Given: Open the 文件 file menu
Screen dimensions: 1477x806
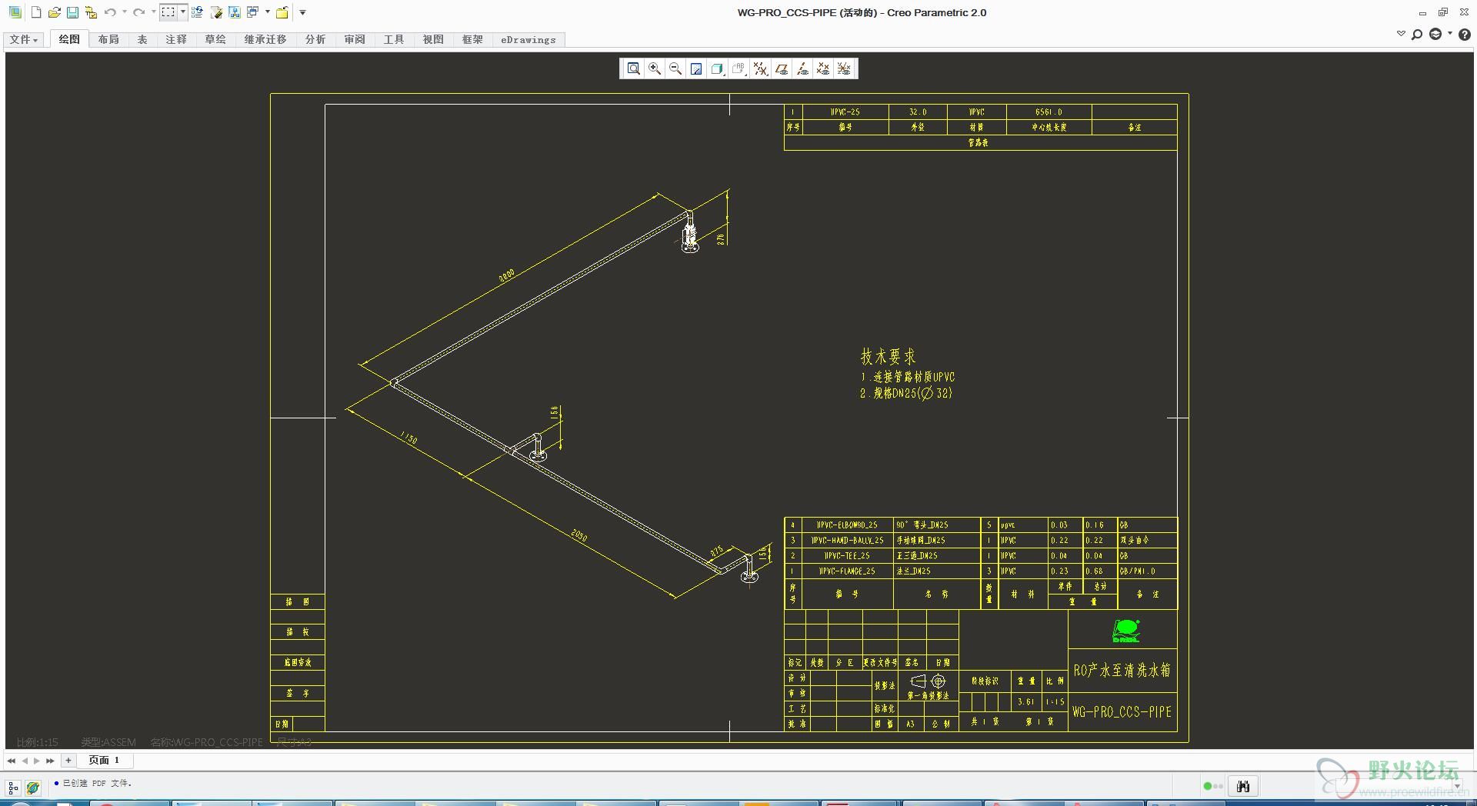Looking at the screenshot, I should point(24,39).
